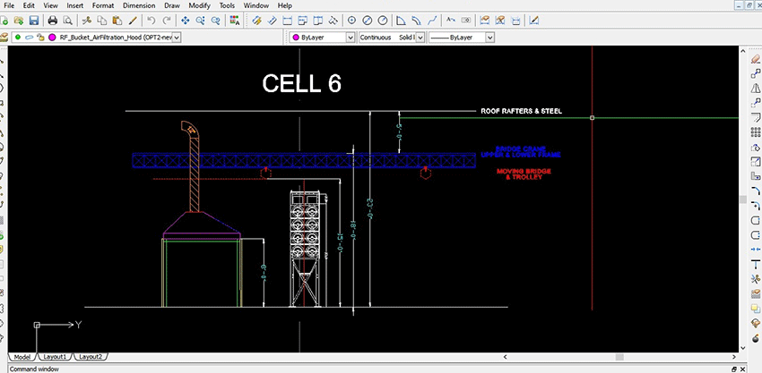762x373 pixels.
Task: Click the Undo arrow icon
Action: 151,20
